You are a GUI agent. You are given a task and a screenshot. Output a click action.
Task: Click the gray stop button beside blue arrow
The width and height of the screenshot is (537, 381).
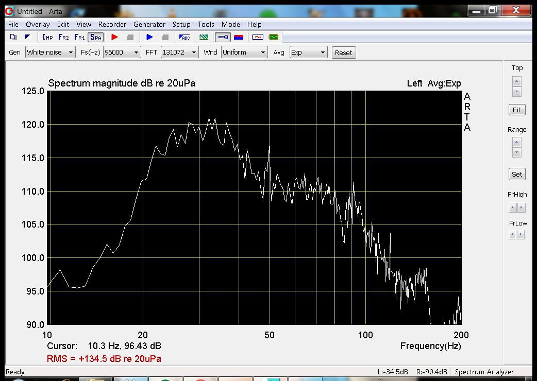coord(165,37)
